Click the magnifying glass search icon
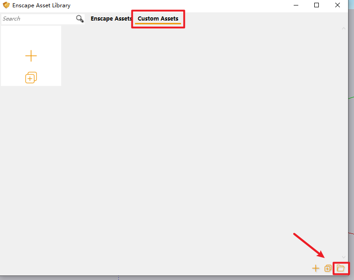Screen dimensions: 354x280 pos(80,19)
